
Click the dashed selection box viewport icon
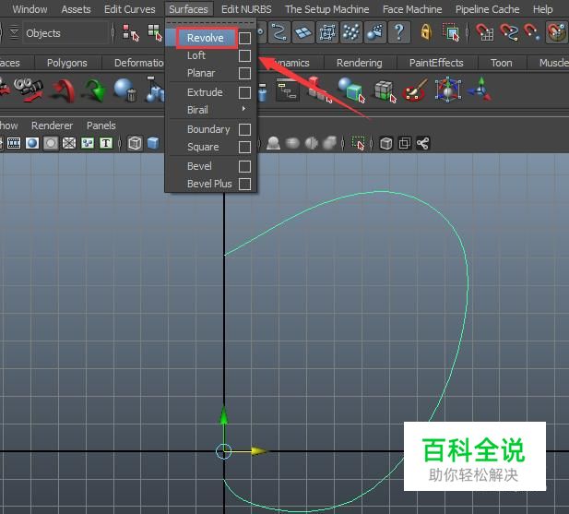click(x=358, y=143)
